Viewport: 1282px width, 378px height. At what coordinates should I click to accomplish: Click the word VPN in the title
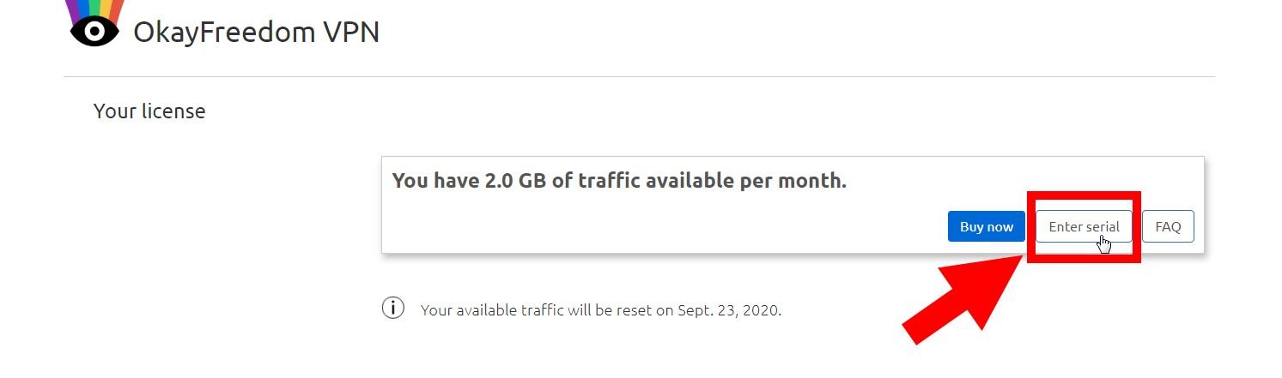(x=349, y=33)
